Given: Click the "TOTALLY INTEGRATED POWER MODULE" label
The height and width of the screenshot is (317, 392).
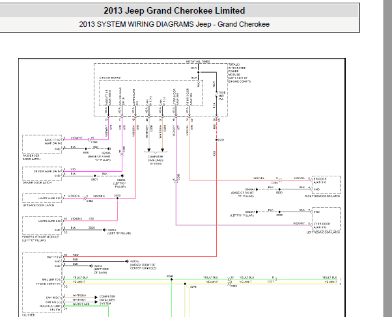Looking at the screenshot, I should tap(237, 70).
